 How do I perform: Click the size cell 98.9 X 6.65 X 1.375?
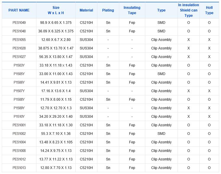pyautogui.click(x=56, y=23)
